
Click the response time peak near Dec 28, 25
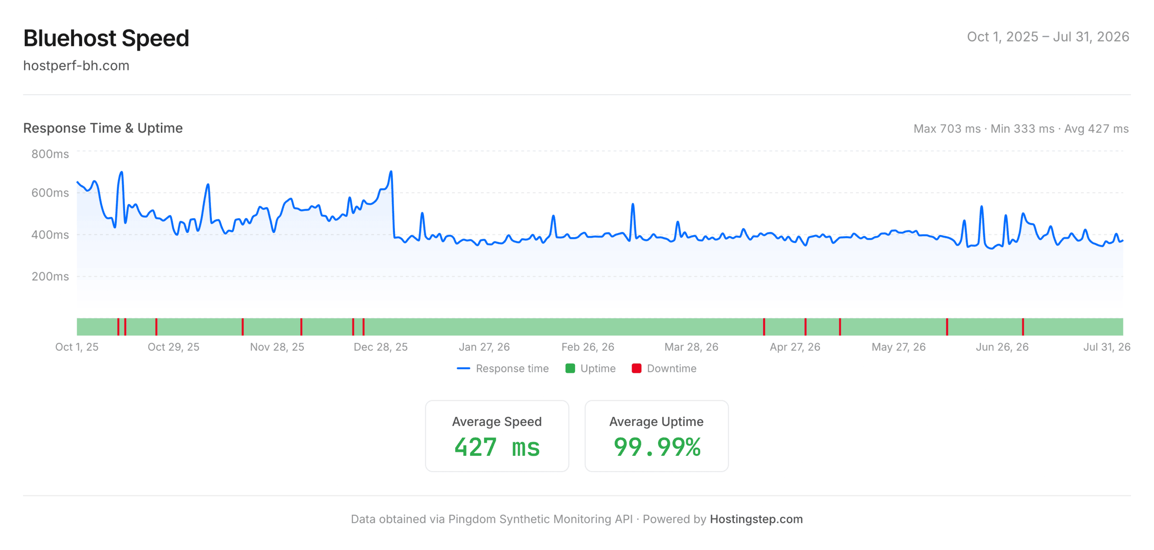[391, 172]
